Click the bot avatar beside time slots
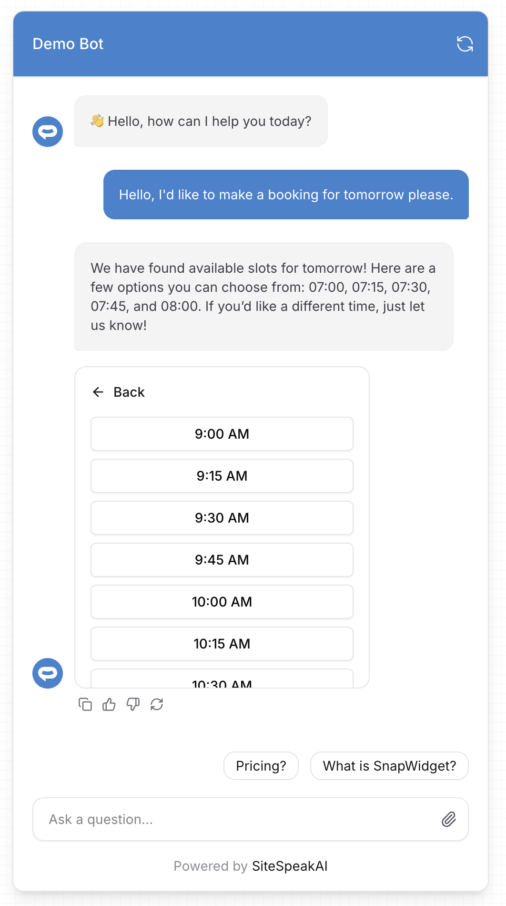The width and height of the screenshot is (506, 906). coord(48,673)
